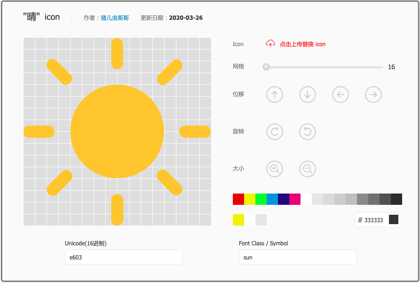
Task: Click the move down arrow icon
Action: (308, 94)
